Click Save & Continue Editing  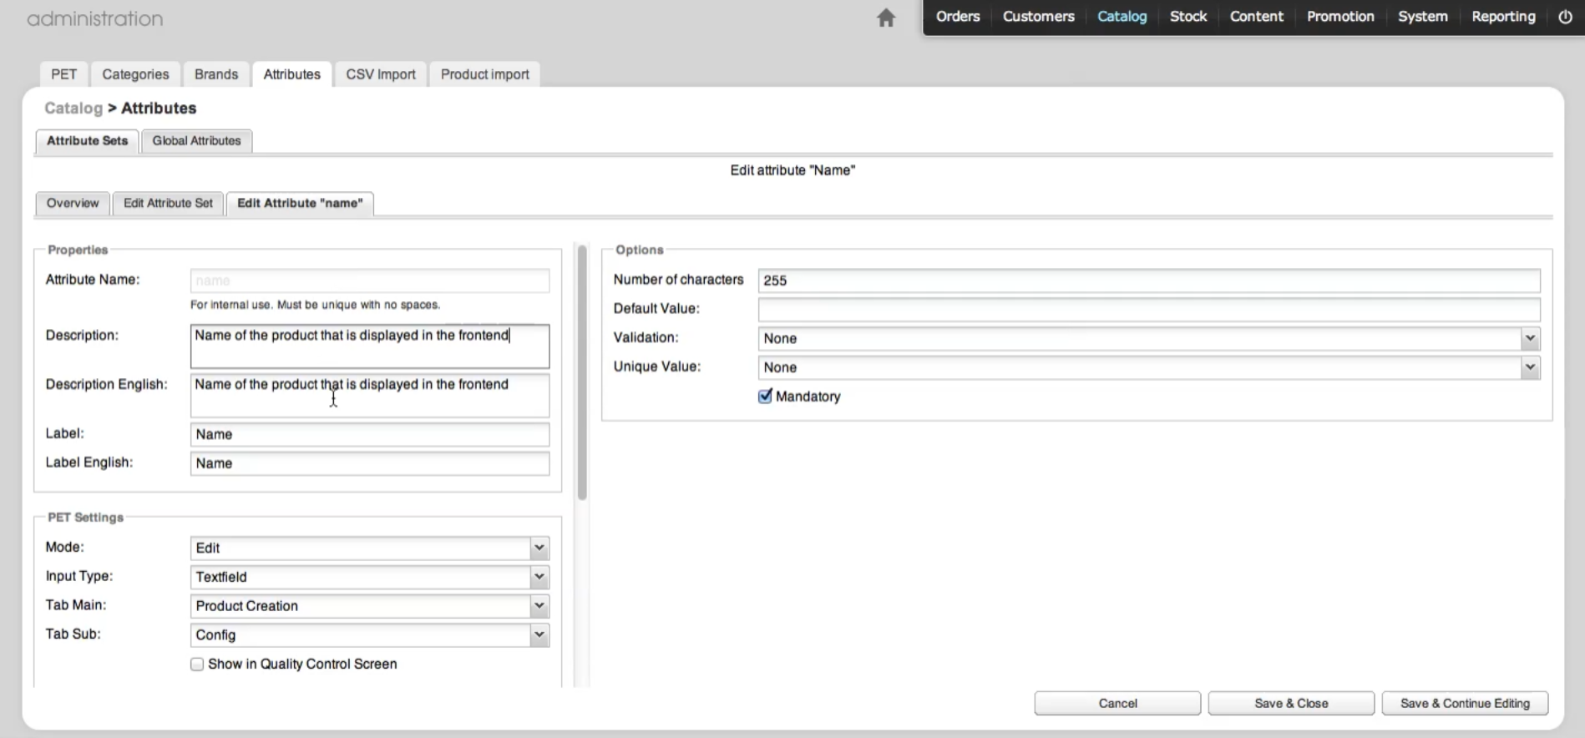[1465, 703]
